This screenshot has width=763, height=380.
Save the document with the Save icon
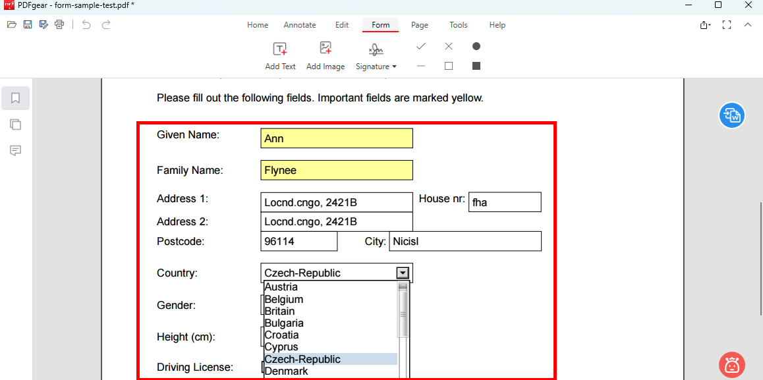28,25
